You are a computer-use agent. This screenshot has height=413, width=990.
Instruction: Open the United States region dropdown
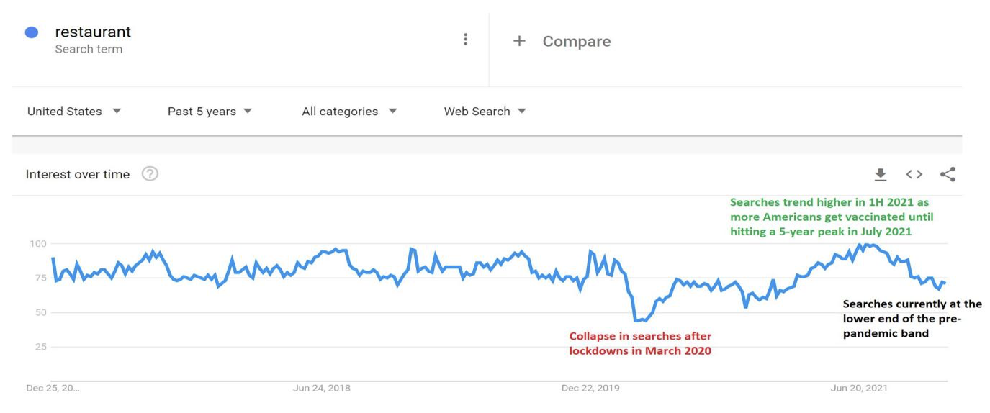pyautogui.click(x=74, y=112)
